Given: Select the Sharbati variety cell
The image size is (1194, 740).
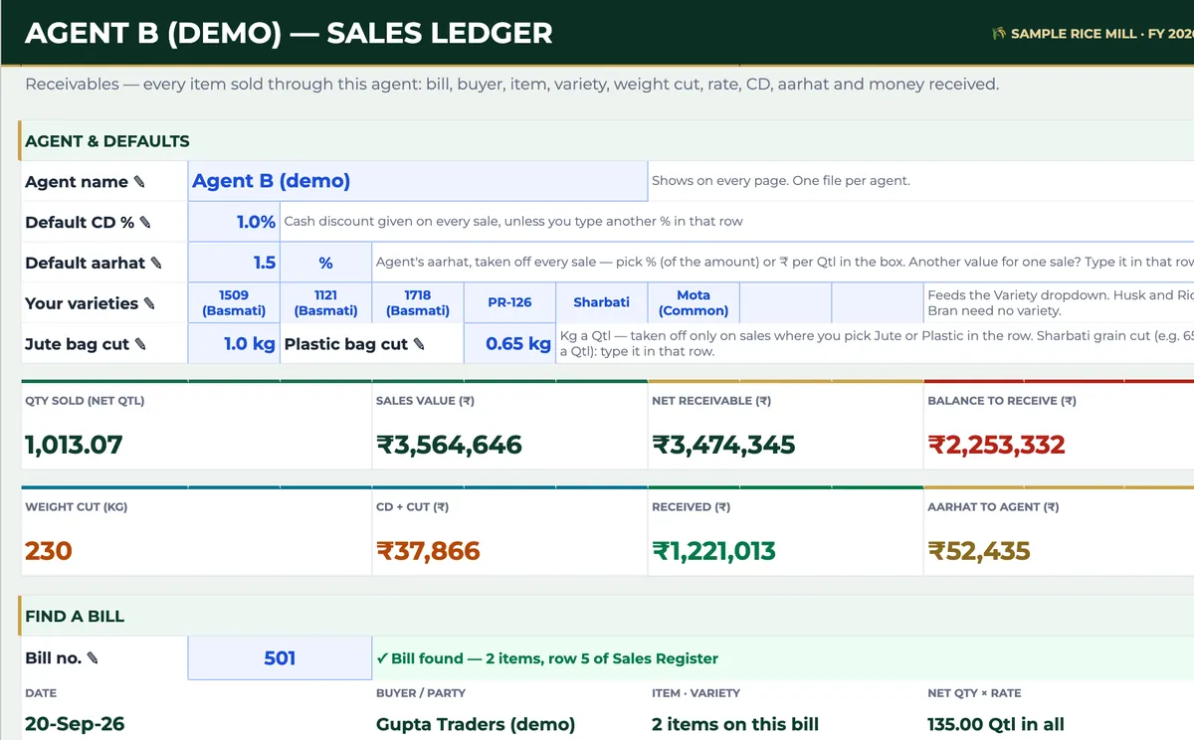Looking at the screenshot, I should [x=601, y=302].
